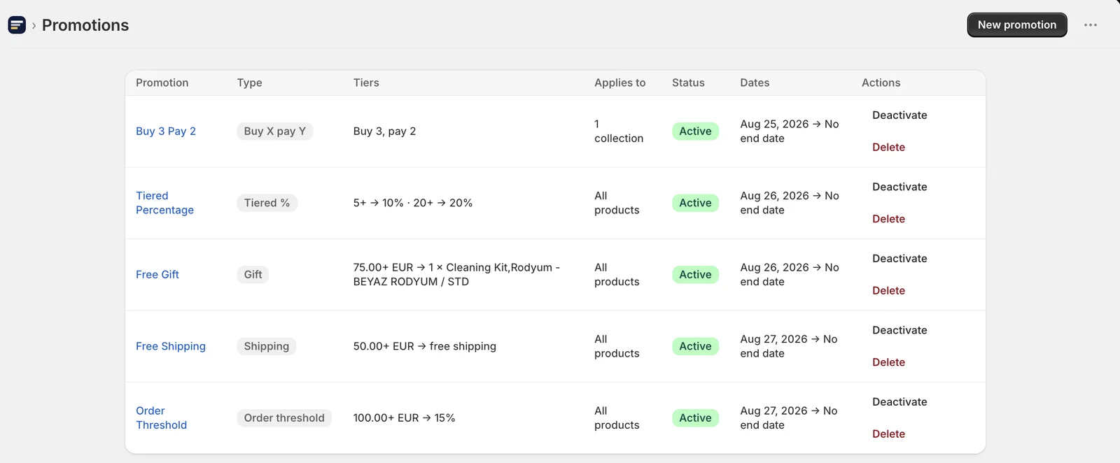This screenshot has height=463, width=1120.
Task: Click the 'Buy X pay Y' type badge
Action: point(274,131)
